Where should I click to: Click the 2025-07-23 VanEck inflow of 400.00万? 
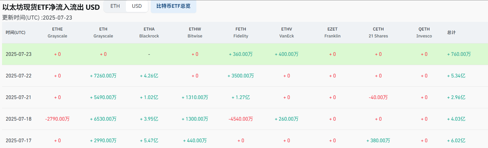[286, 54]
